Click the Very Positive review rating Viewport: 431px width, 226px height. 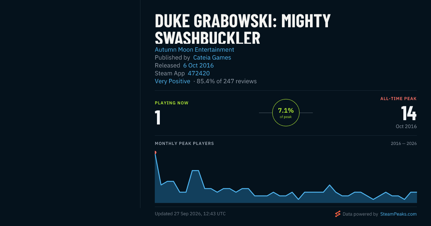172,81
